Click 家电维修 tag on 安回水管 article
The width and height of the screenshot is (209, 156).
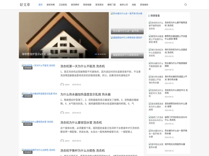(x=28, y=124)
